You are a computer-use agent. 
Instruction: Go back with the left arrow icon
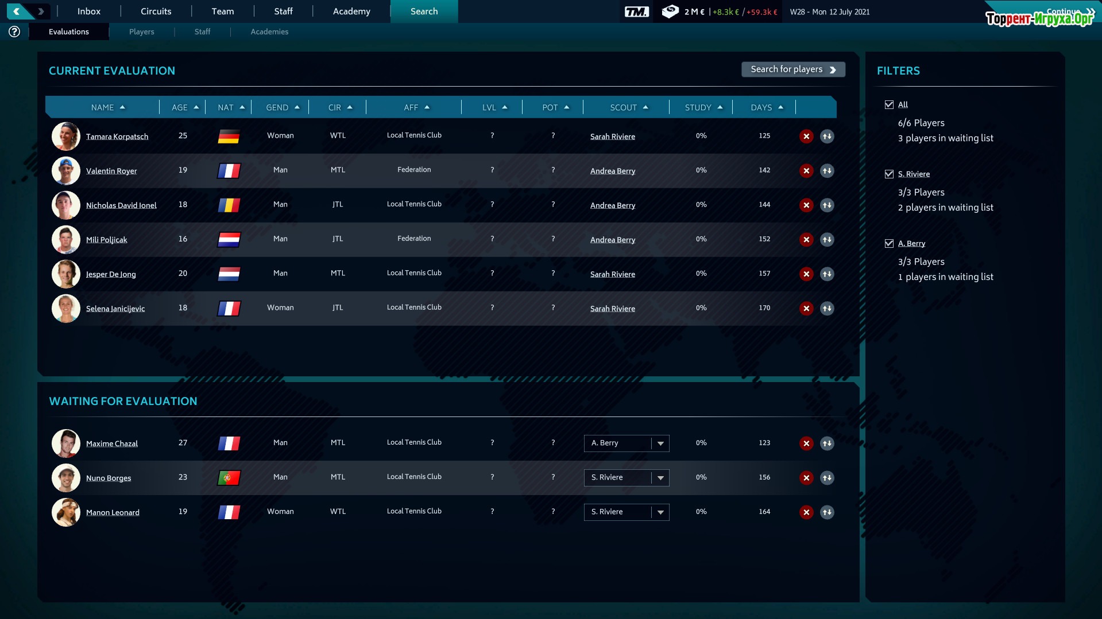point(17,11)
